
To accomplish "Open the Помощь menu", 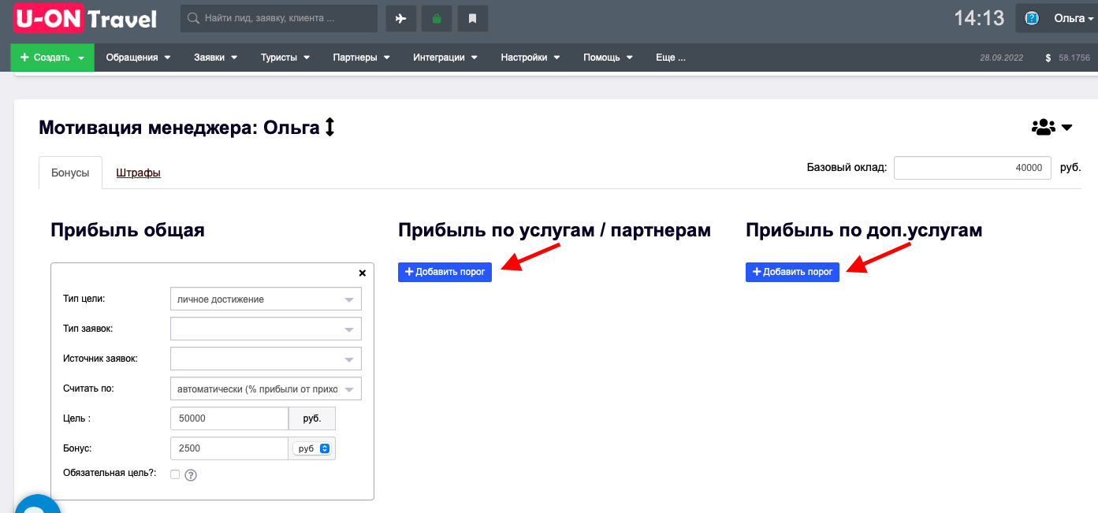I will pos(609,58).
